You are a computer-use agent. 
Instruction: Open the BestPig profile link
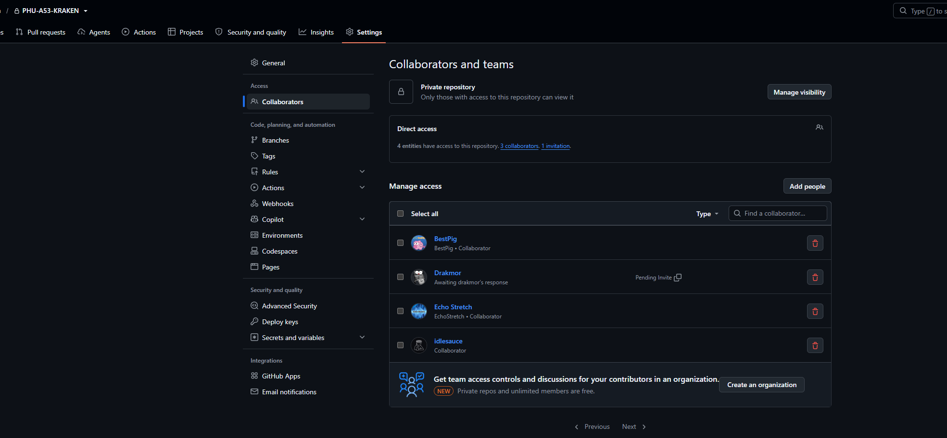click(x=445, y=239)
